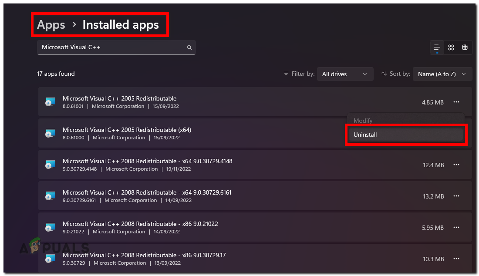The height and width of the screenshot is (276, 479).
Task: Click the 4.85 MB size value
Action: 432,102
